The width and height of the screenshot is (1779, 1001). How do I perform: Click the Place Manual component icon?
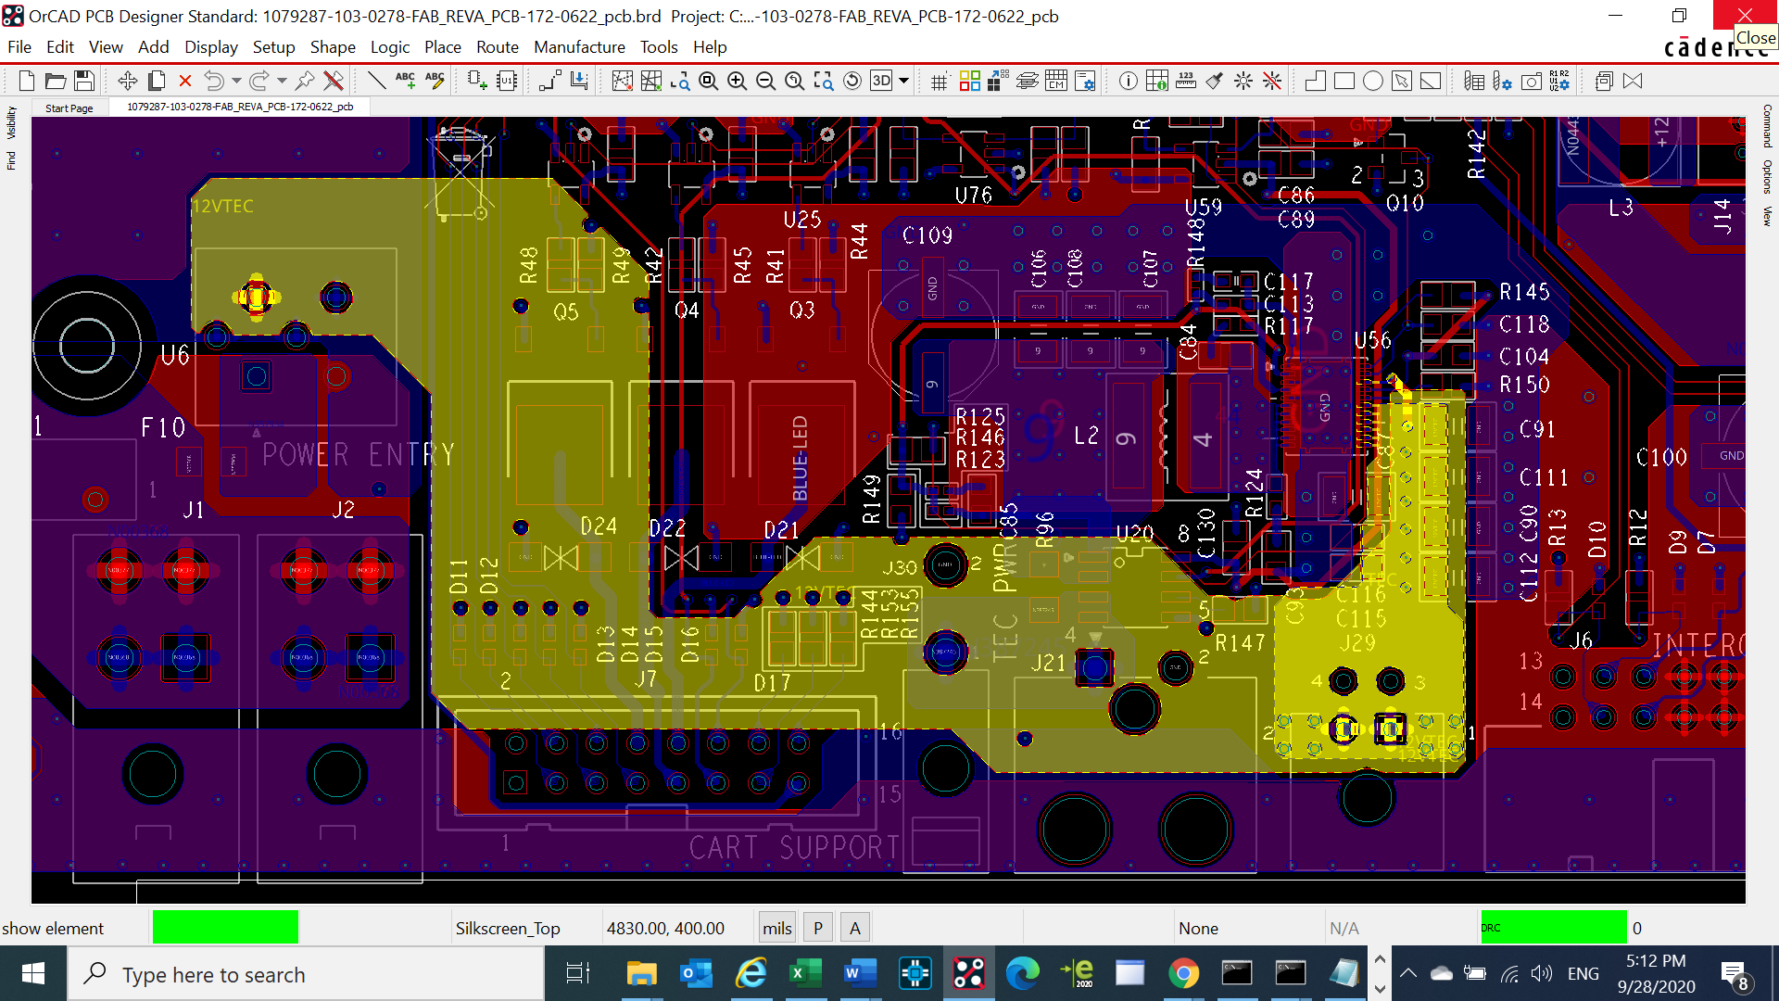pyautogui.click(x=477, y=82)
